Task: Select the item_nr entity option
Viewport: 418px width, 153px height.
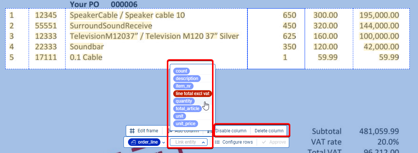Action: click(x=183, y=86)
